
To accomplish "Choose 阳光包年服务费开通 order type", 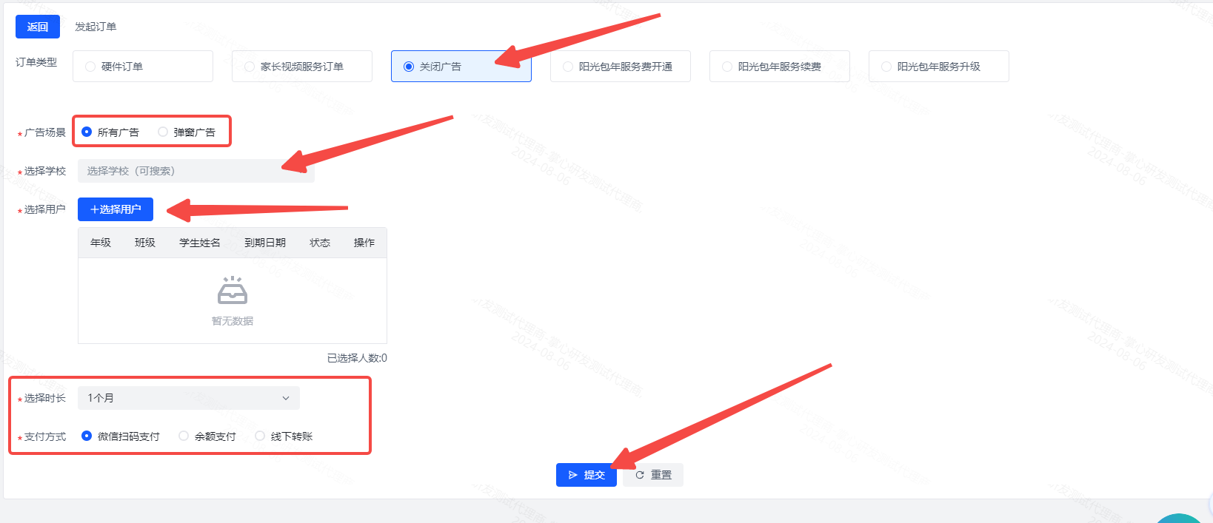I will 620,67.
